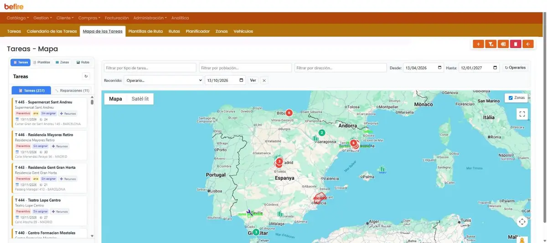Switch side panel to Plantillas

point(41,62)
